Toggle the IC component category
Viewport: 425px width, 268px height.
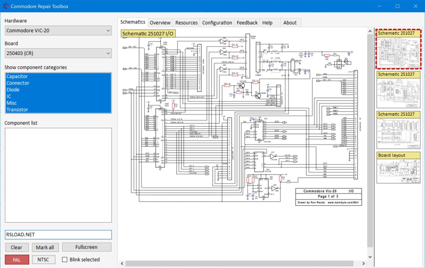click(9, 96)
